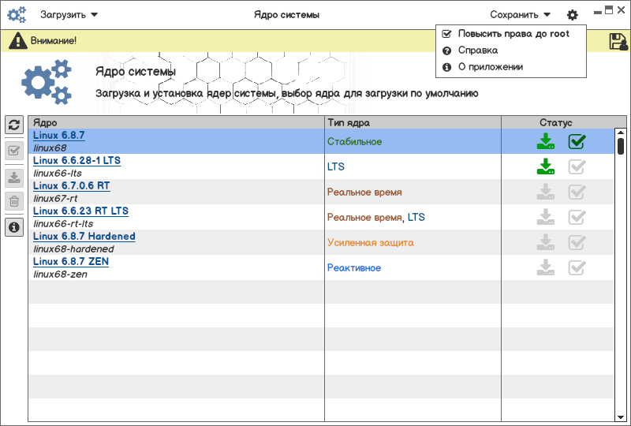Enable 'Повысить права до root' checkbox
The image size is (631, 426).
pyautogui.click(x=447, y=34)
